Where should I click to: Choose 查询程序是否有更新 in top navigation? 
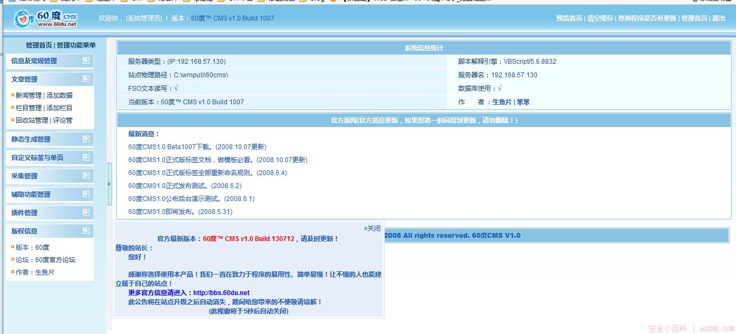647,18
